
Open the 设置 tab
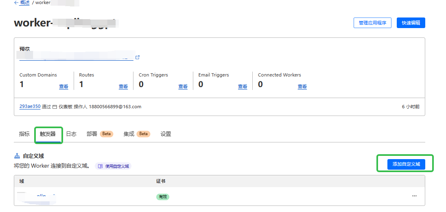[166, 134]
